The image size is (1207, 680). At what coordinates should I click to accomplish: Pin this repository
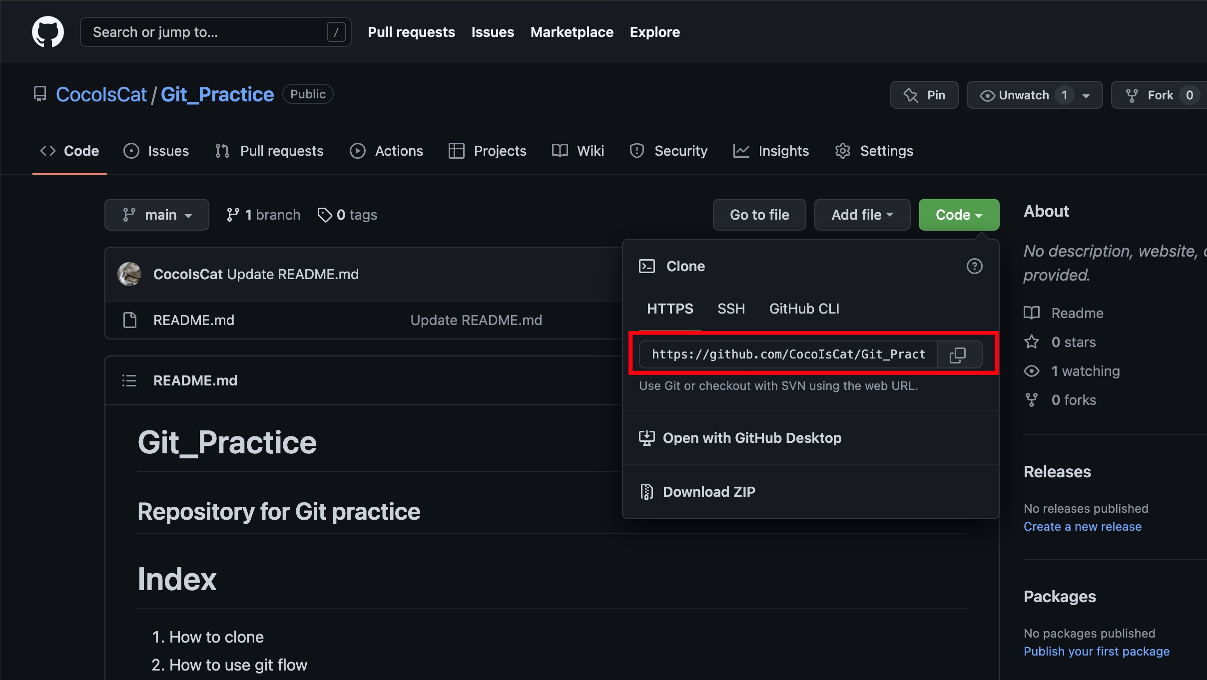(x=924, y=95)
